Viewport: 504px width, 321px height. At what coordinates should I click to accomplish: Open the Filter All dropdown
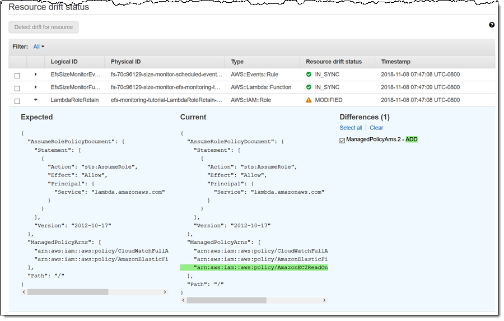click(x=39, y=47)
